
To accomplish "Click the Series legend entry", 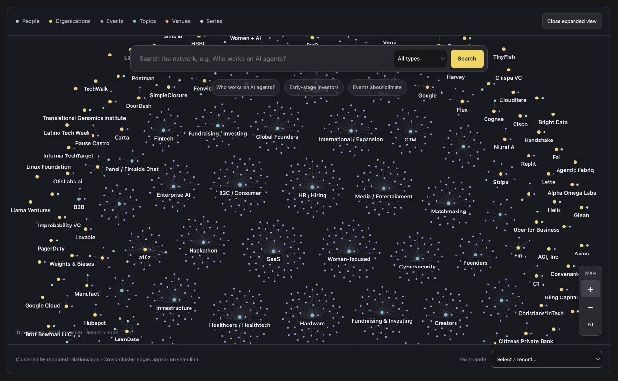I will pos(211,21).
